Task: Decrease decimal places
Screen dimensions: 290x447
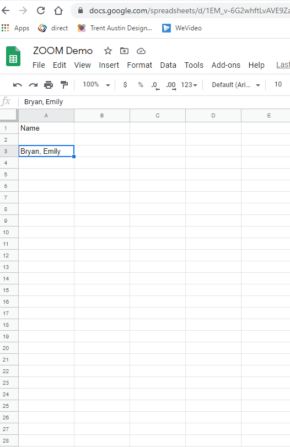Action: coord(155,85)
